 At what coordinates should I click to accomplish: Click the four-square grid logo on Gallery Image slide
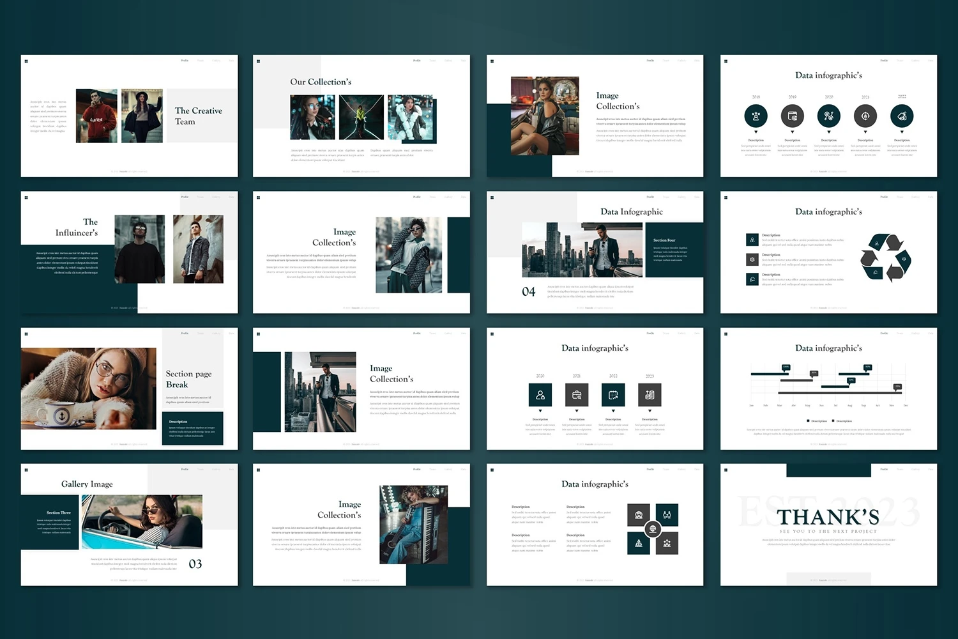pyautogui.click(x=26, y=470)
